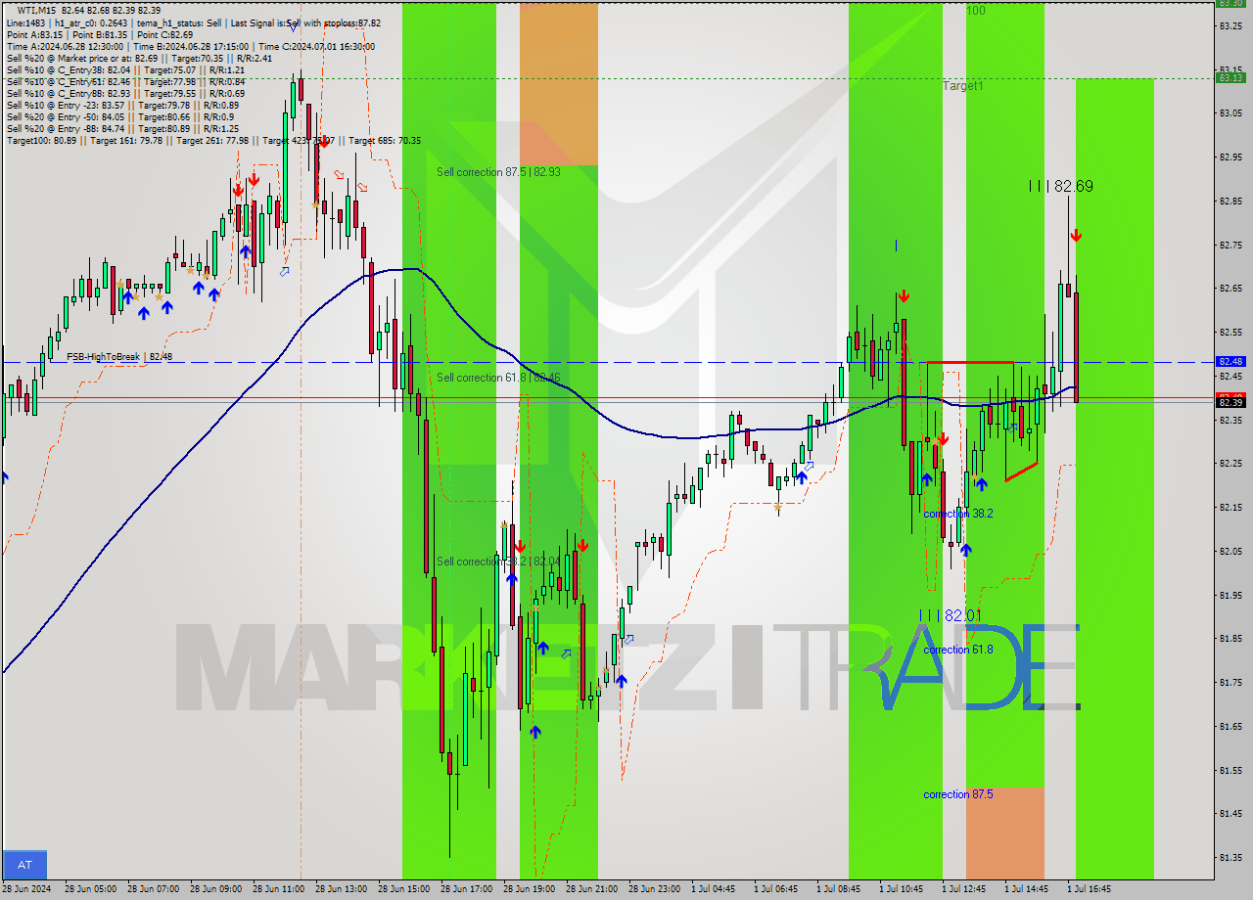Click the 82.75 price on the scale
This screenshot has width=1253, height=900.
(1230, 245)
